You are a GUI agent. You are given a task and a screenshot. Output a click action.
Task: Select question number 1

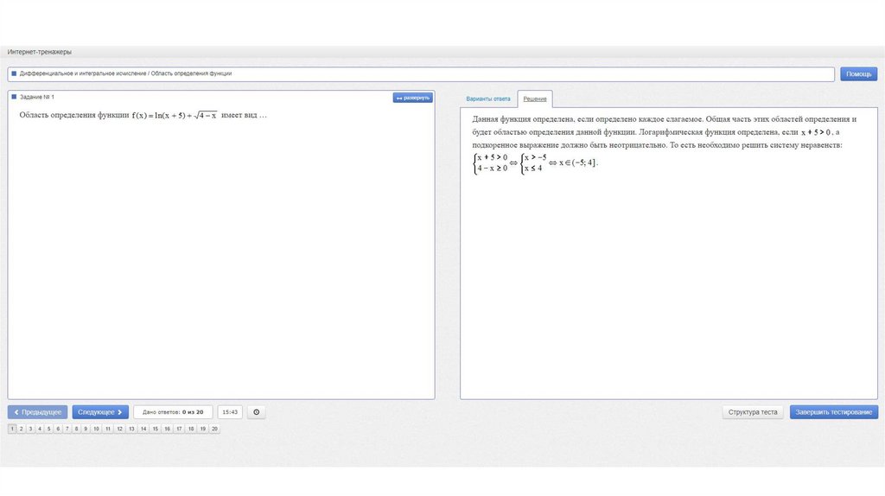12,429
